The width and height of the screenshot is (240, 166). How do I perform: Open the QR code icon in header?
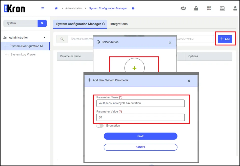(209, 8)
